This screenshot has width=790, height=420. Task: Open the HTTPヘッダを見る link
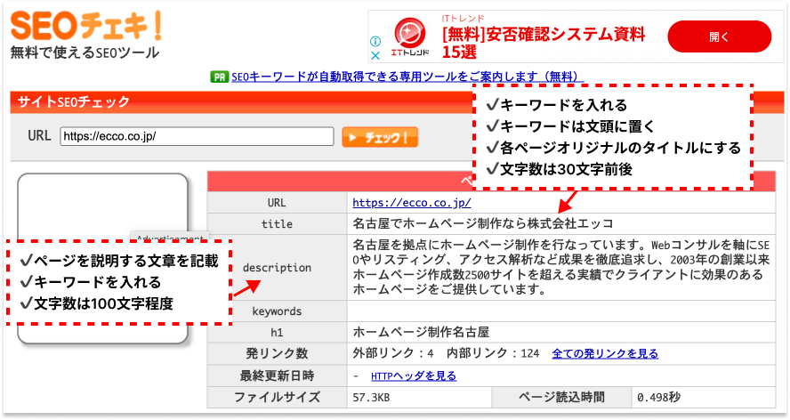[x=413, y=376]
